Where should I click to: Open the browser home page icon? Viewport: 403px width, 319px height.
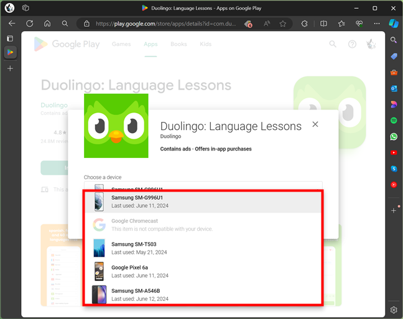pos(47,24)
